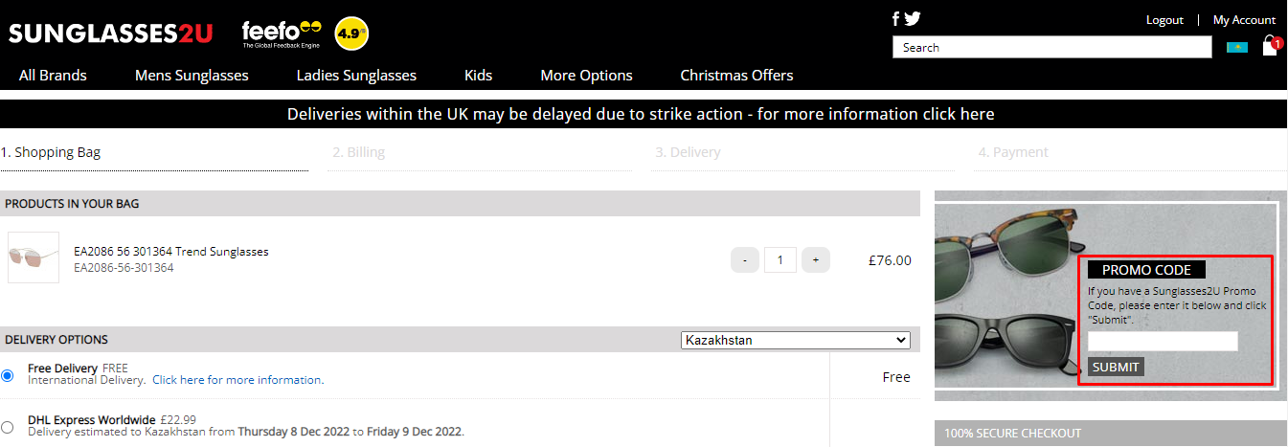Increase quantity with the plus button

tap(816, 259)
